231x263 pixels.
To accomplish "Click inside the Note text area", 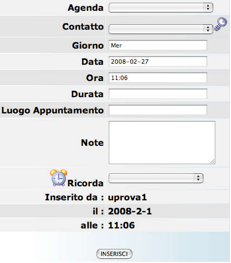I will (162, 143).
